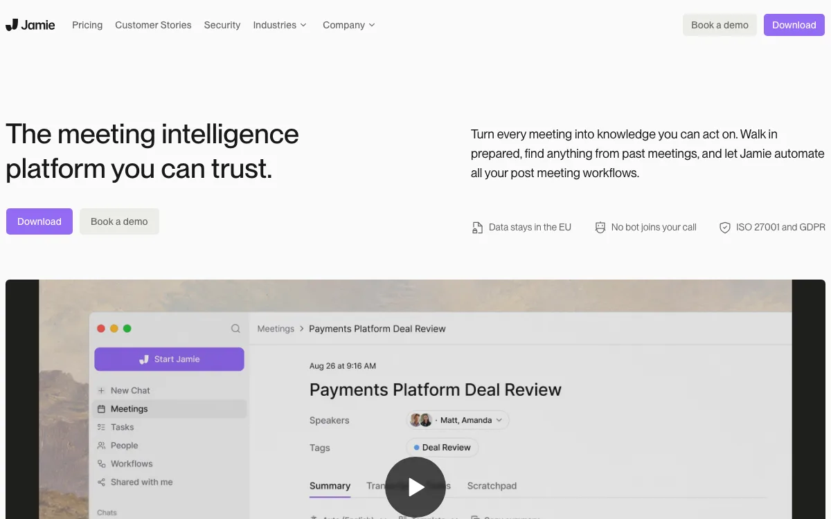Click the red close dot of the app window

[x=101, y=329]
